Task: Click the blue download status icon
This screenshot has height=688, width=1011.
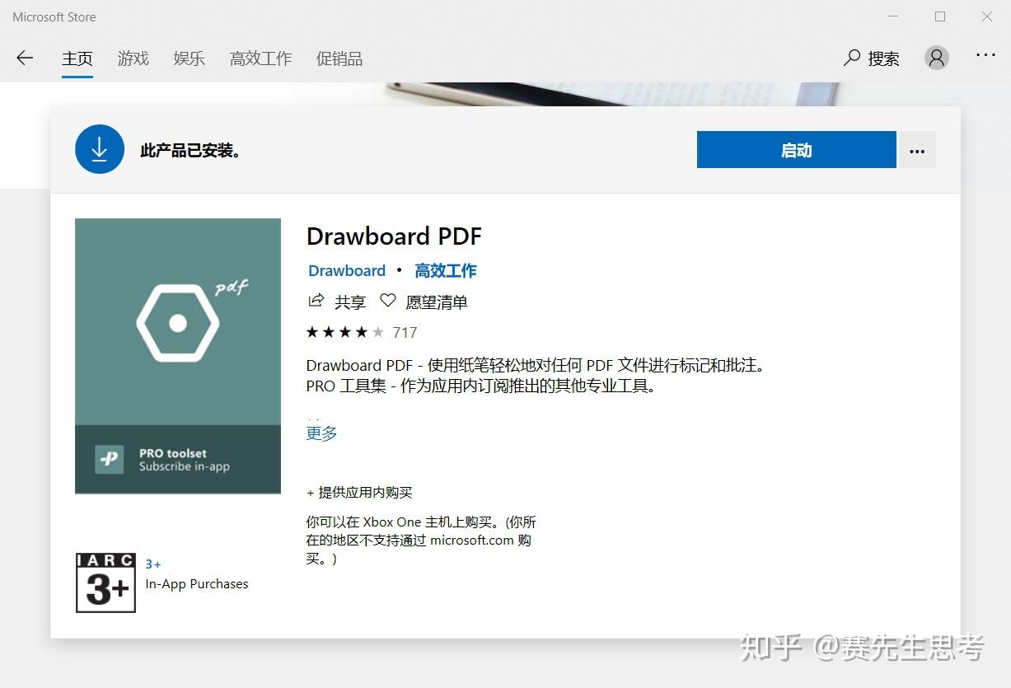Action: (100, 149)
